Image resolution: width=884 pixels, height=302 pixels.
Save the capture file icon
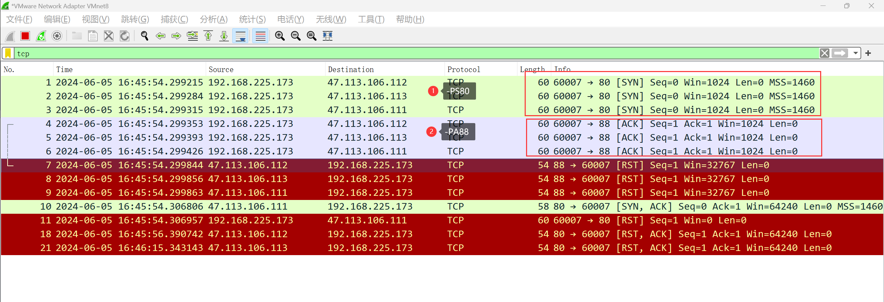tap(93, 36)
